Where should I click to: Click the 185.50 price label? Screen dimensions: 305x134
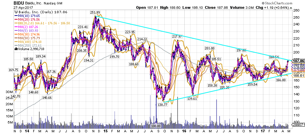28,59
